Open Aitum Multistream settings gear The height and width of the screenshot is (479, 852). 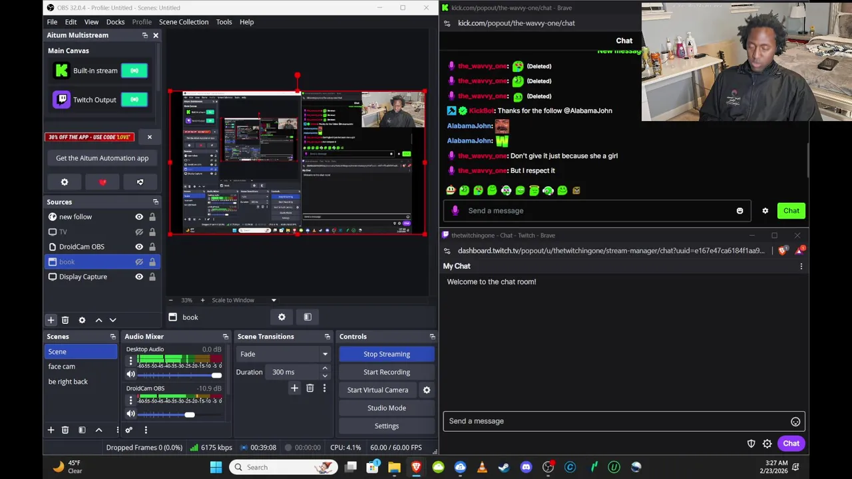click(x=65, y=182)
